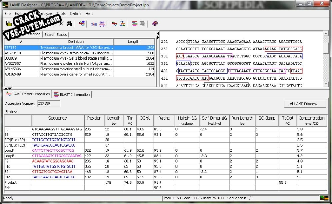The height and width of the screenshot is (204, 332).
Task: Click the FIP(F1c+F2) row label
Action: click(x=15, y=140)
